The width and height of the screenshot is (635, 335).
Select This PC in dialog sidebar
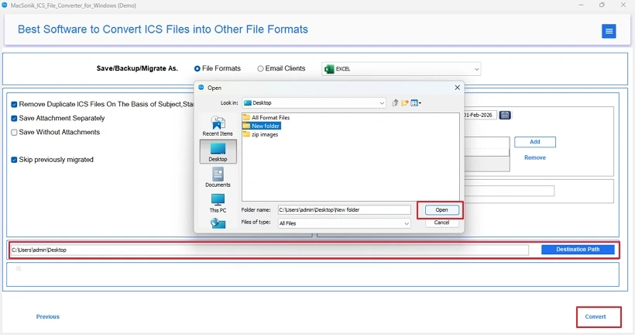tap(218, 203)
